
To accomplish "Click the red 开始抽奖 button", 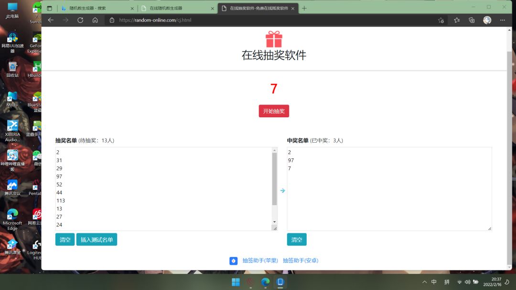I will [274, 111].
